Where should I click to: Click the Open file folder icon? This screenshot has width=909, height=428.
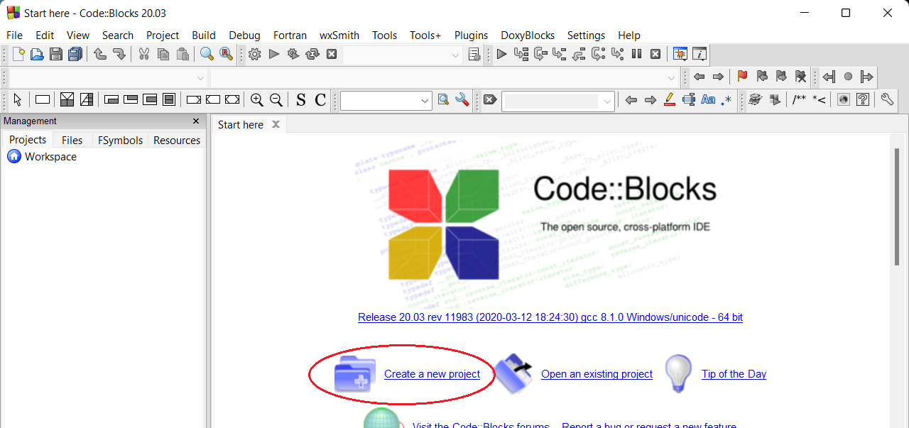37,54
